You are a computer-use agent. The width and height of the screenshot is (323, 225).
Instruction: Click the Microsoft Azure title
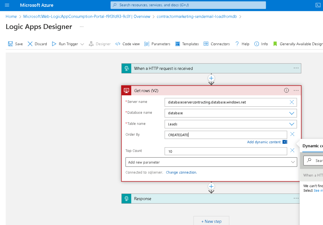(37, 5)
